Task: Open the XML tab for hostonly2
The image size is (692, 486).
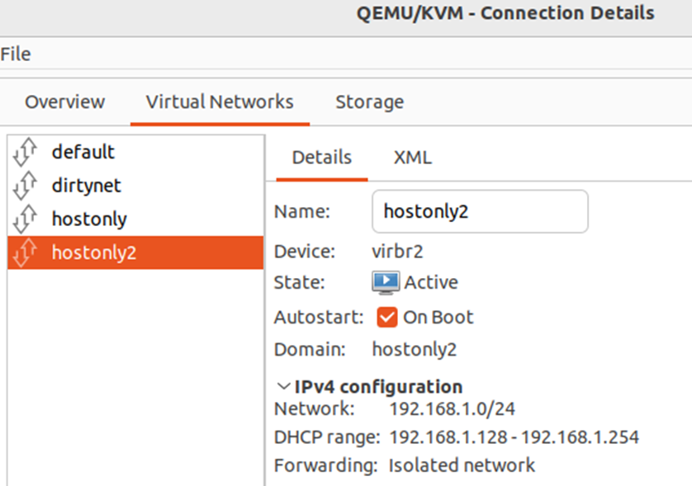Action: 412,157
